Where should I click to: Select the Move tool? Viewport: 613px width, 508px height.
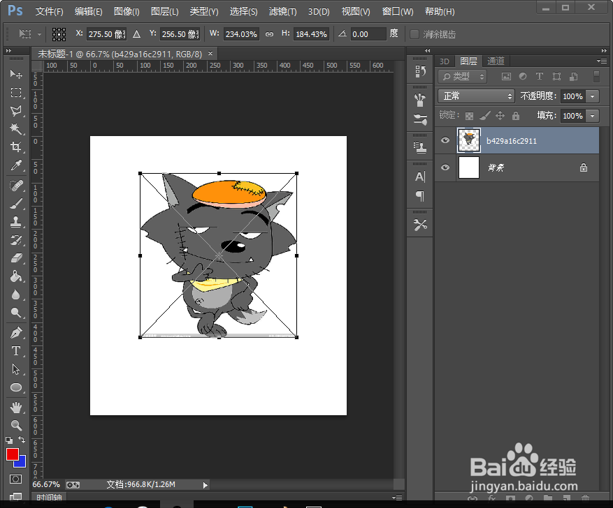point(16,74)
